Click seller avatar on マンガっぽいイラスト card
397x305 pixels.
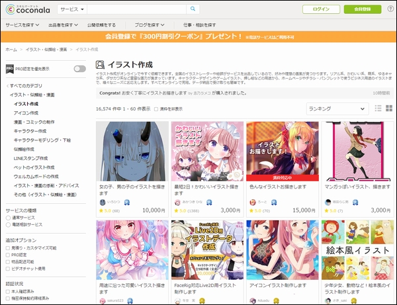(328, 202)
